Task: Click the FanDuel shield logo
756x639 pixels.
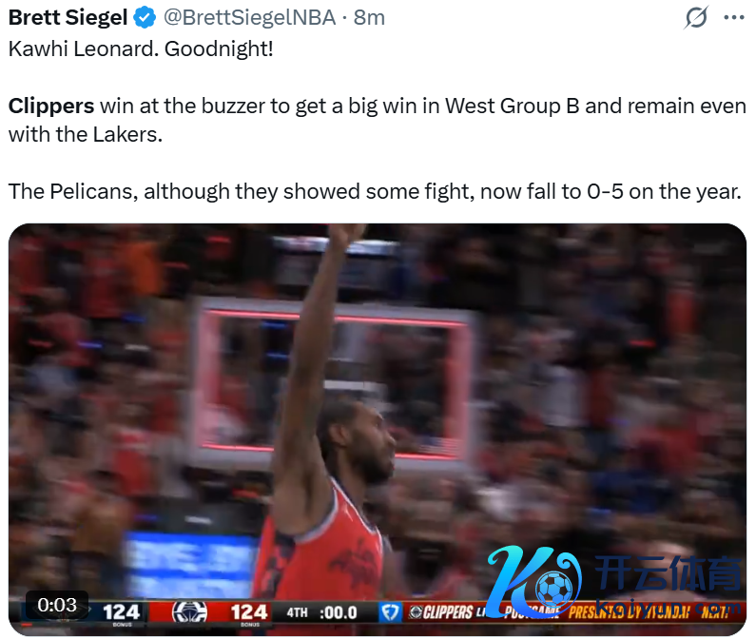Action: coord(390,612)
